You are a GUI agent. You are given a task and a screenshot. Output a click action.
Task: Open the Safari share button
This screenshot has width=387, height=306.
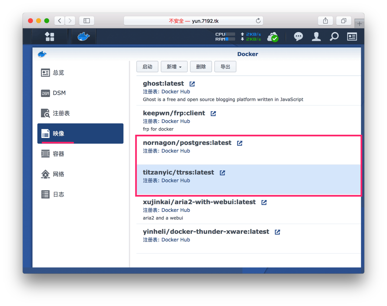pyautogui.click(x=325, y=21)
